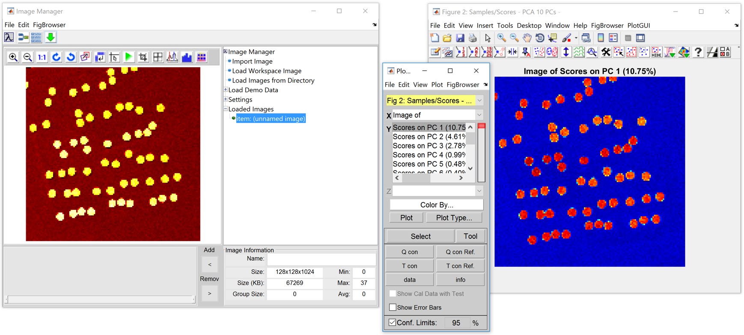Open the X axis 'Image of' dropdown
This screenshot has width=744, height=335.
[479, 115]
